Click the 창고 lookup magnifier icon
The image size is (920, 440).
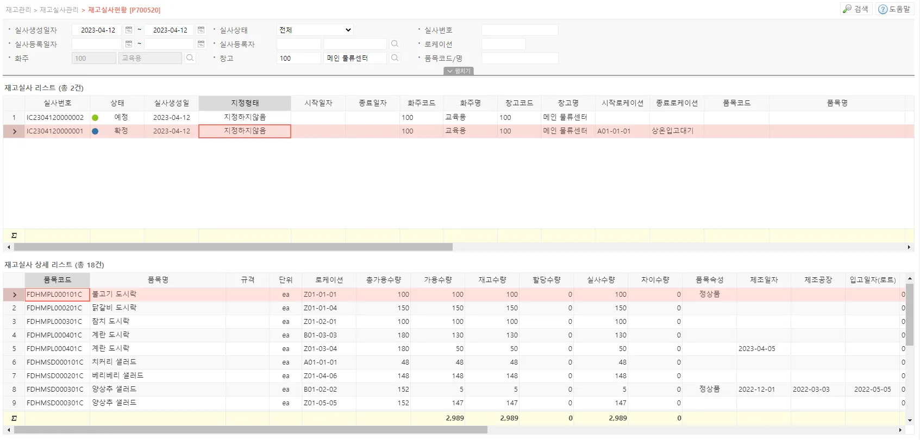(x=395, y=58)
